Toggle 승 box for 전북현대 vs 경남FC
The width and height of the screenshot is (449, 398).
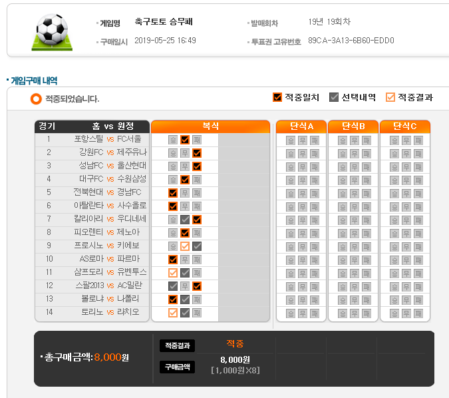click(173, 193)
